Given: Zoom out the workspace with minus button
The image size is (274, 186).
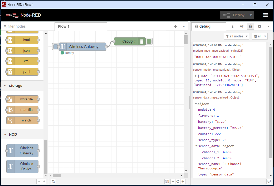Looking at the screenshot, I should tap(173, 182).
